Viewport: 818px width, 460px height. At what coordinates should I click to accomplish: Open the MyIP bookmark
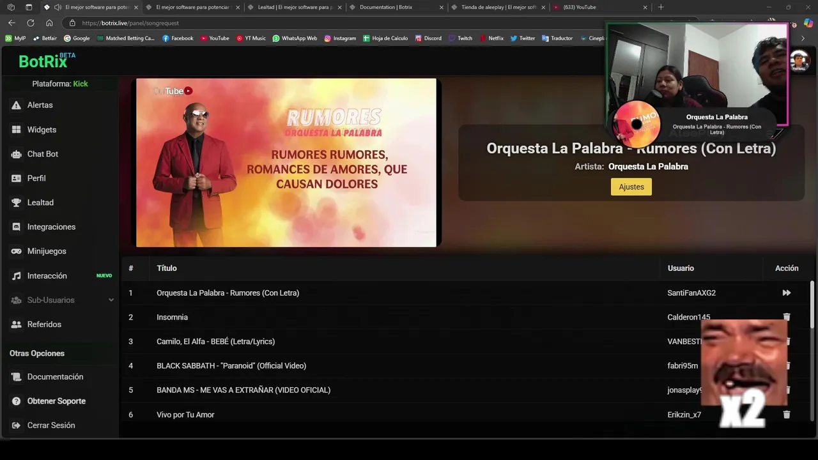point(15,38)
